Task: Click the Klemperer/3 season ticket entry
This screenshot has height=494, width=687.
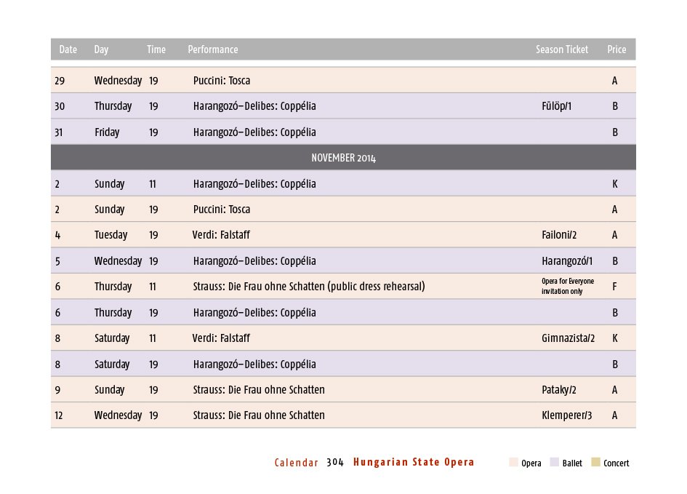Action: [566, 415]
